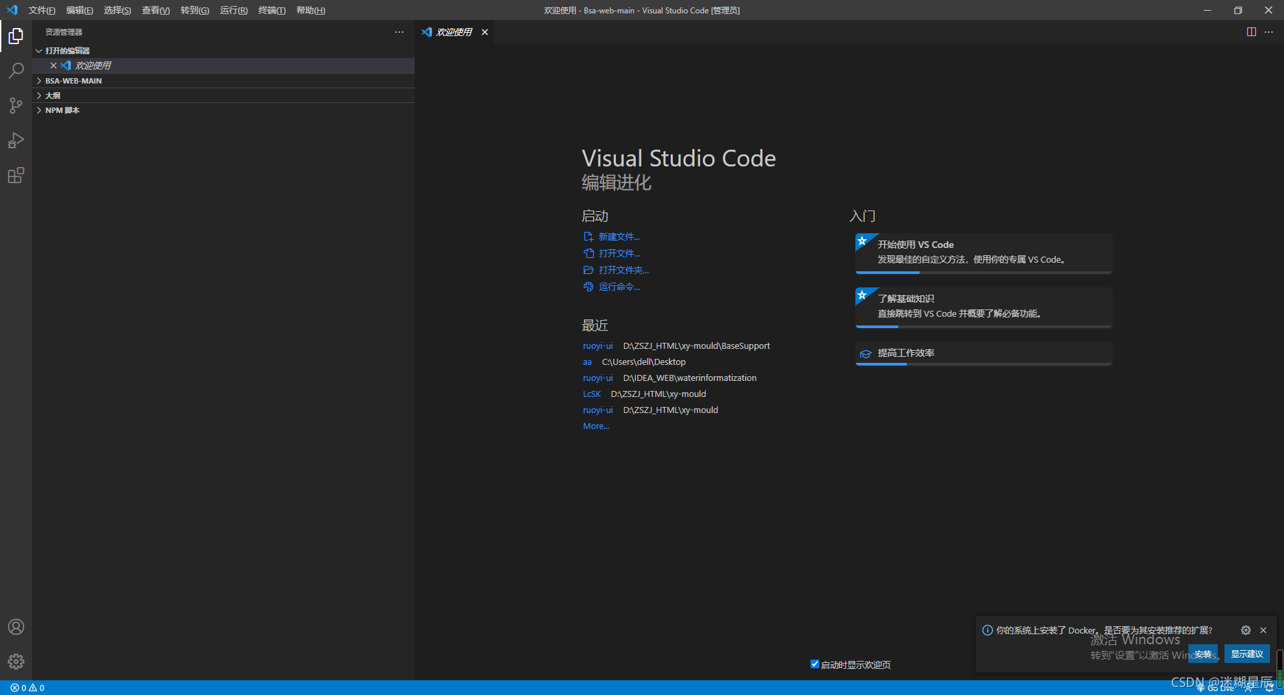The height and width of the screenshot is (695, 1284).
Task: Click progress bar under 开始使用 VS Code
Action: tap(984, 273)
